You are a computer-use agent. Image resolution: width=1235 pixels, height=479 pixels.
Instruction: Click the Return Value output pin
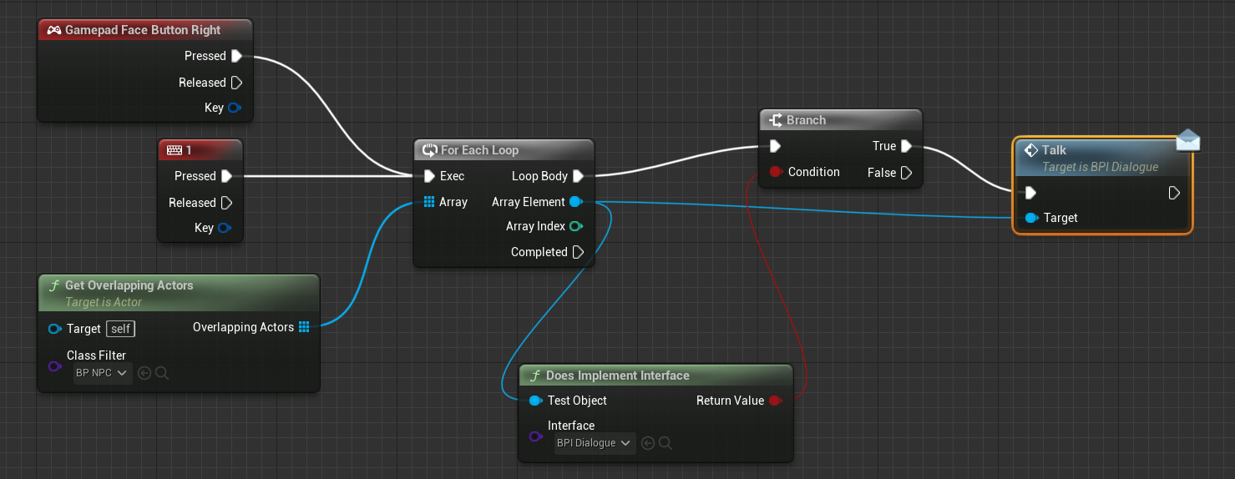coord(775,401)
